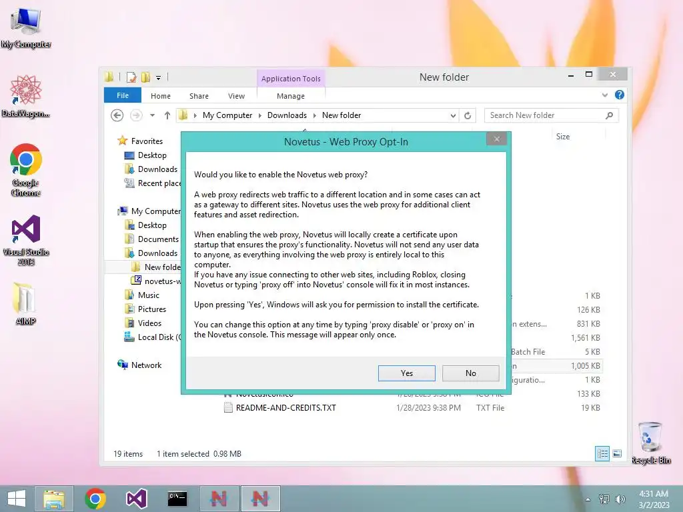
Task: Switch to second highlighted Novetus taskbar window
Action: tap(260, 499)
